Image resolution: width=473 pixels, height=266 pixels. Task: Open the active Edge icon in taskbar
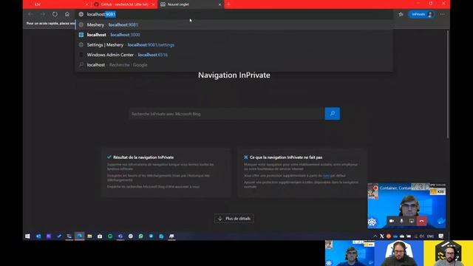pyautogui.click(x=79, y=236)
